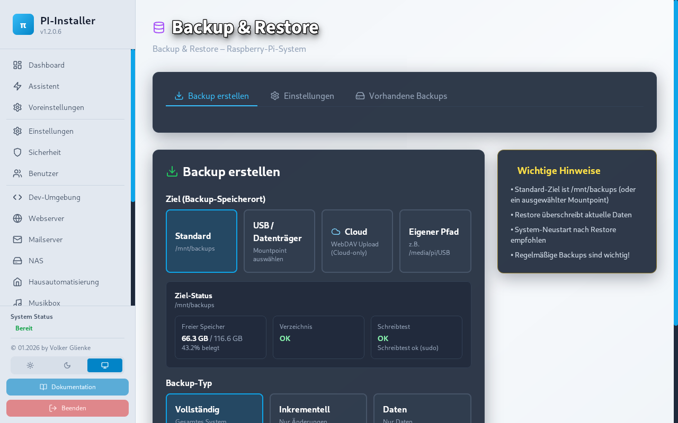Switch to dark theme moon icon
Viewport: 678px width, 423px height.
click(67, 365)
